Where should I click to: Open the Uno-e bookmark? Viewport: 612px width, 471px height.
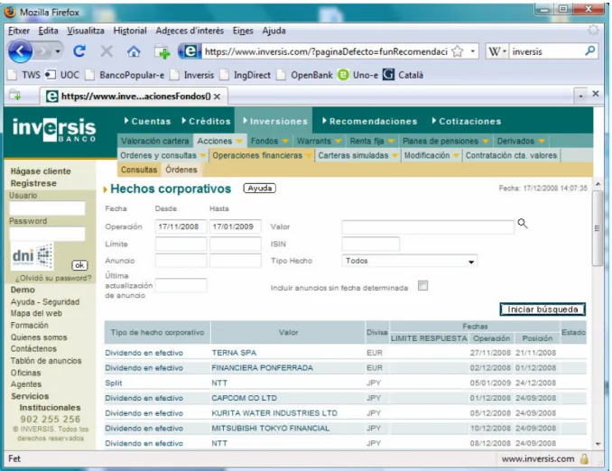(x=358, y=75)
